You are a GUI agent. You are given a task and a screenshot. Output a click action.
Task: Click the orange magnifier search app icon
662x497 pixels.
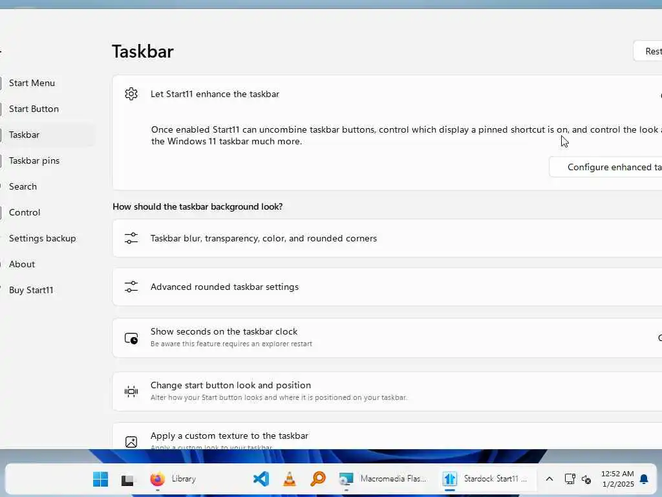coord(318,480)
